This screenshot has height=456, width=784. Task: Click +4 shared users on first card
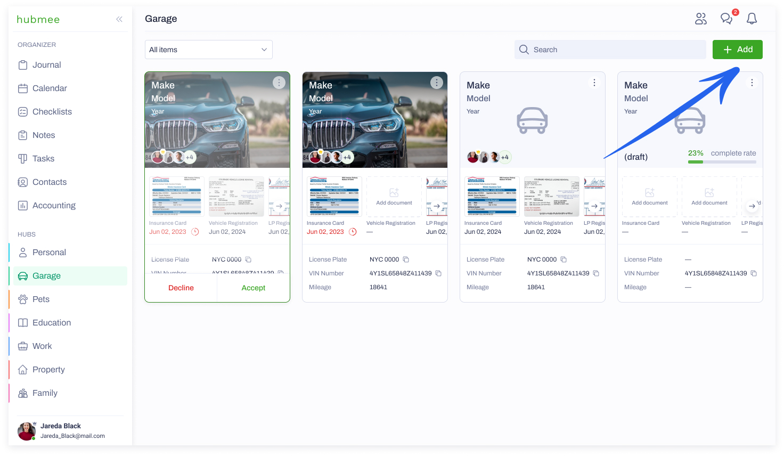tap(190, 157)
